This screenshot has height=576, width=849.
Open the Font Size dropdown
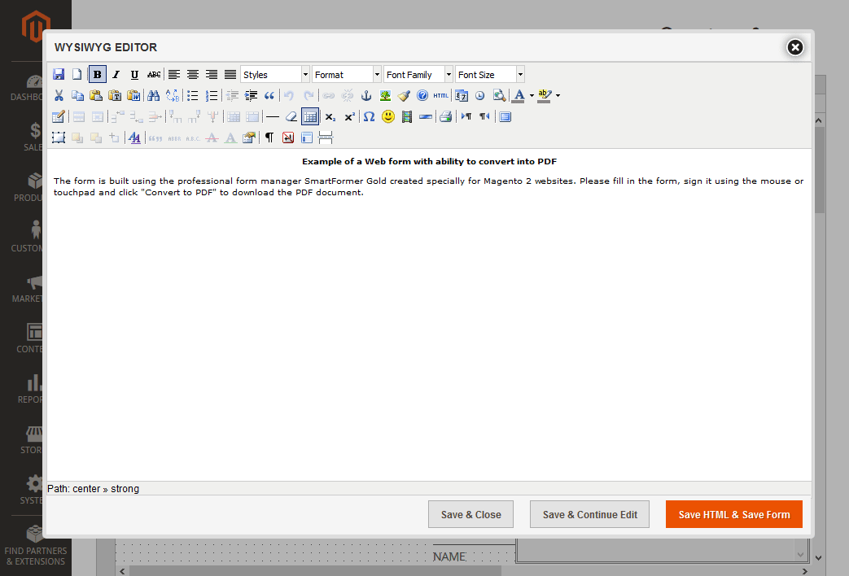coord(489,74)
